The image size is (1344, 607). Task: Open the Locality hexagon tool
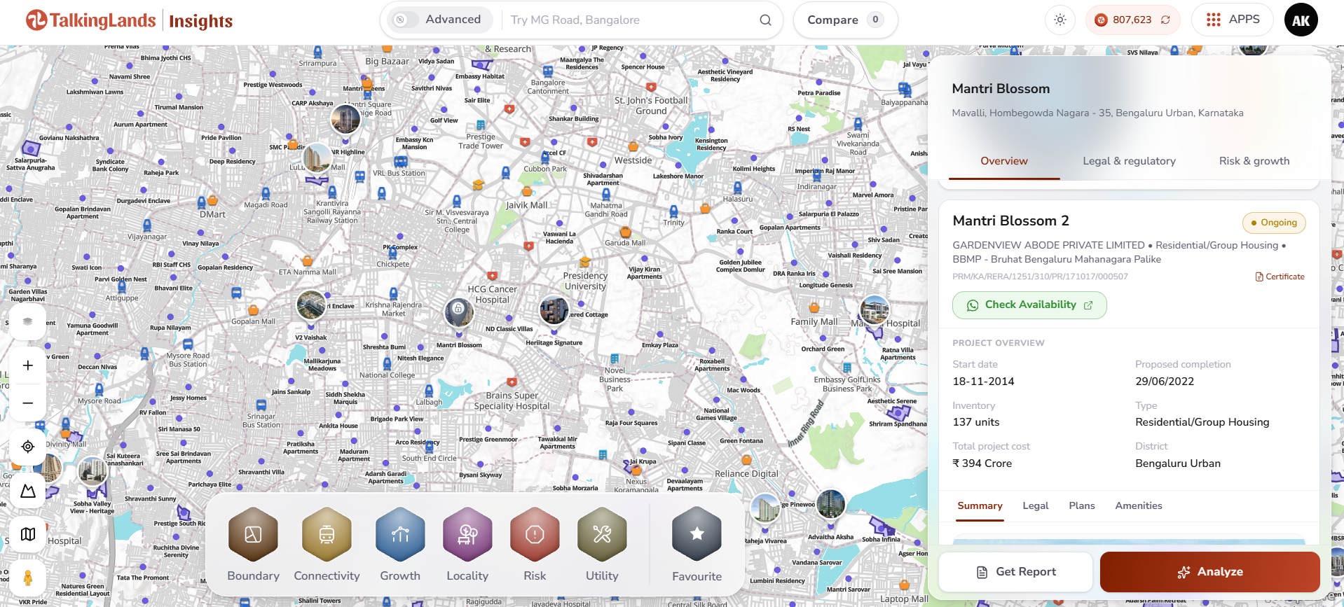tap(467, 535)
